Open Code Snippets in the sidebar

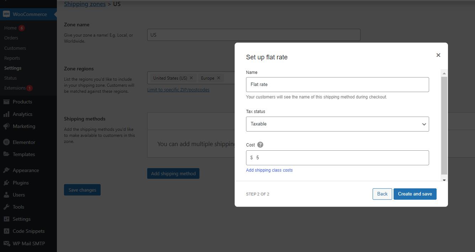coord(28,231)
